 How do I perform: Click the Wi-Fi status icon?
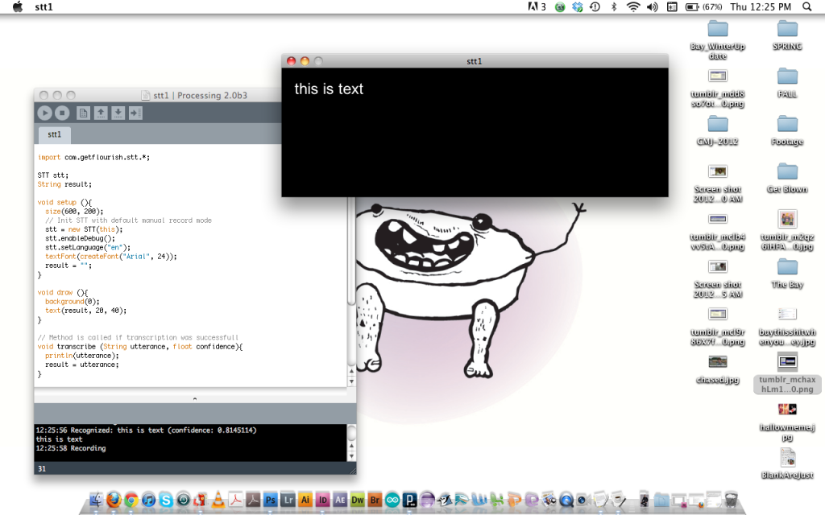633,6
